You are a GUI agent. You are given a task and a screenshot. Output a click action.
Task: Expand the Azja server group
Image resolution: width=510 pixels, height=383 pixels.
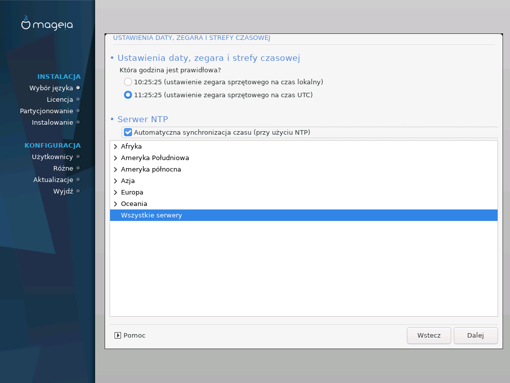pyautogui.click(x=116, y=181)
